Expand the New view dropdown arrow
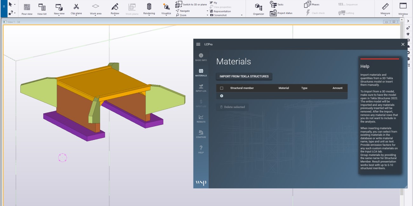Image resolution: width=413 pixels, height=206 pixels. (x=59, y=16)
